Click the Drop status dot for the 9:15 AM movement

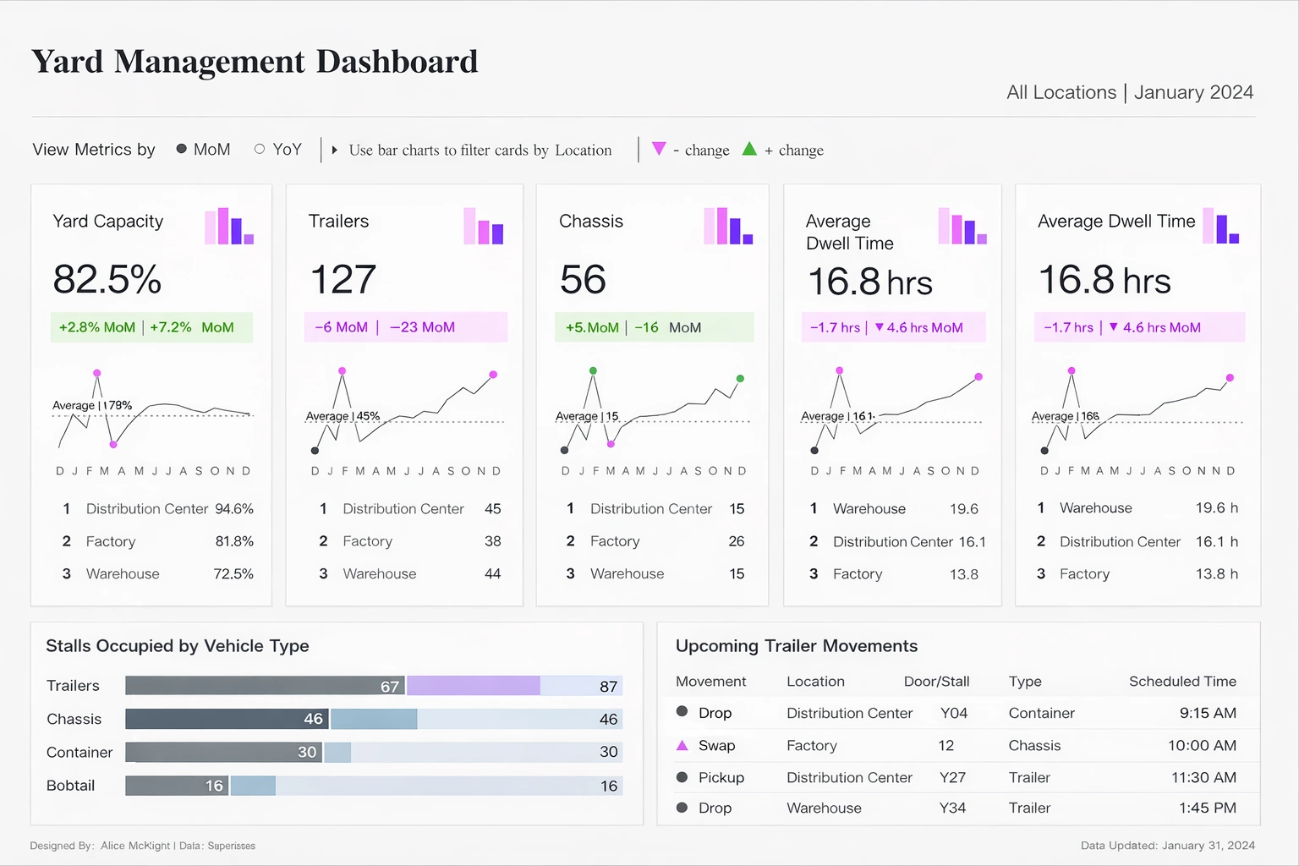(x=682, y=712)
